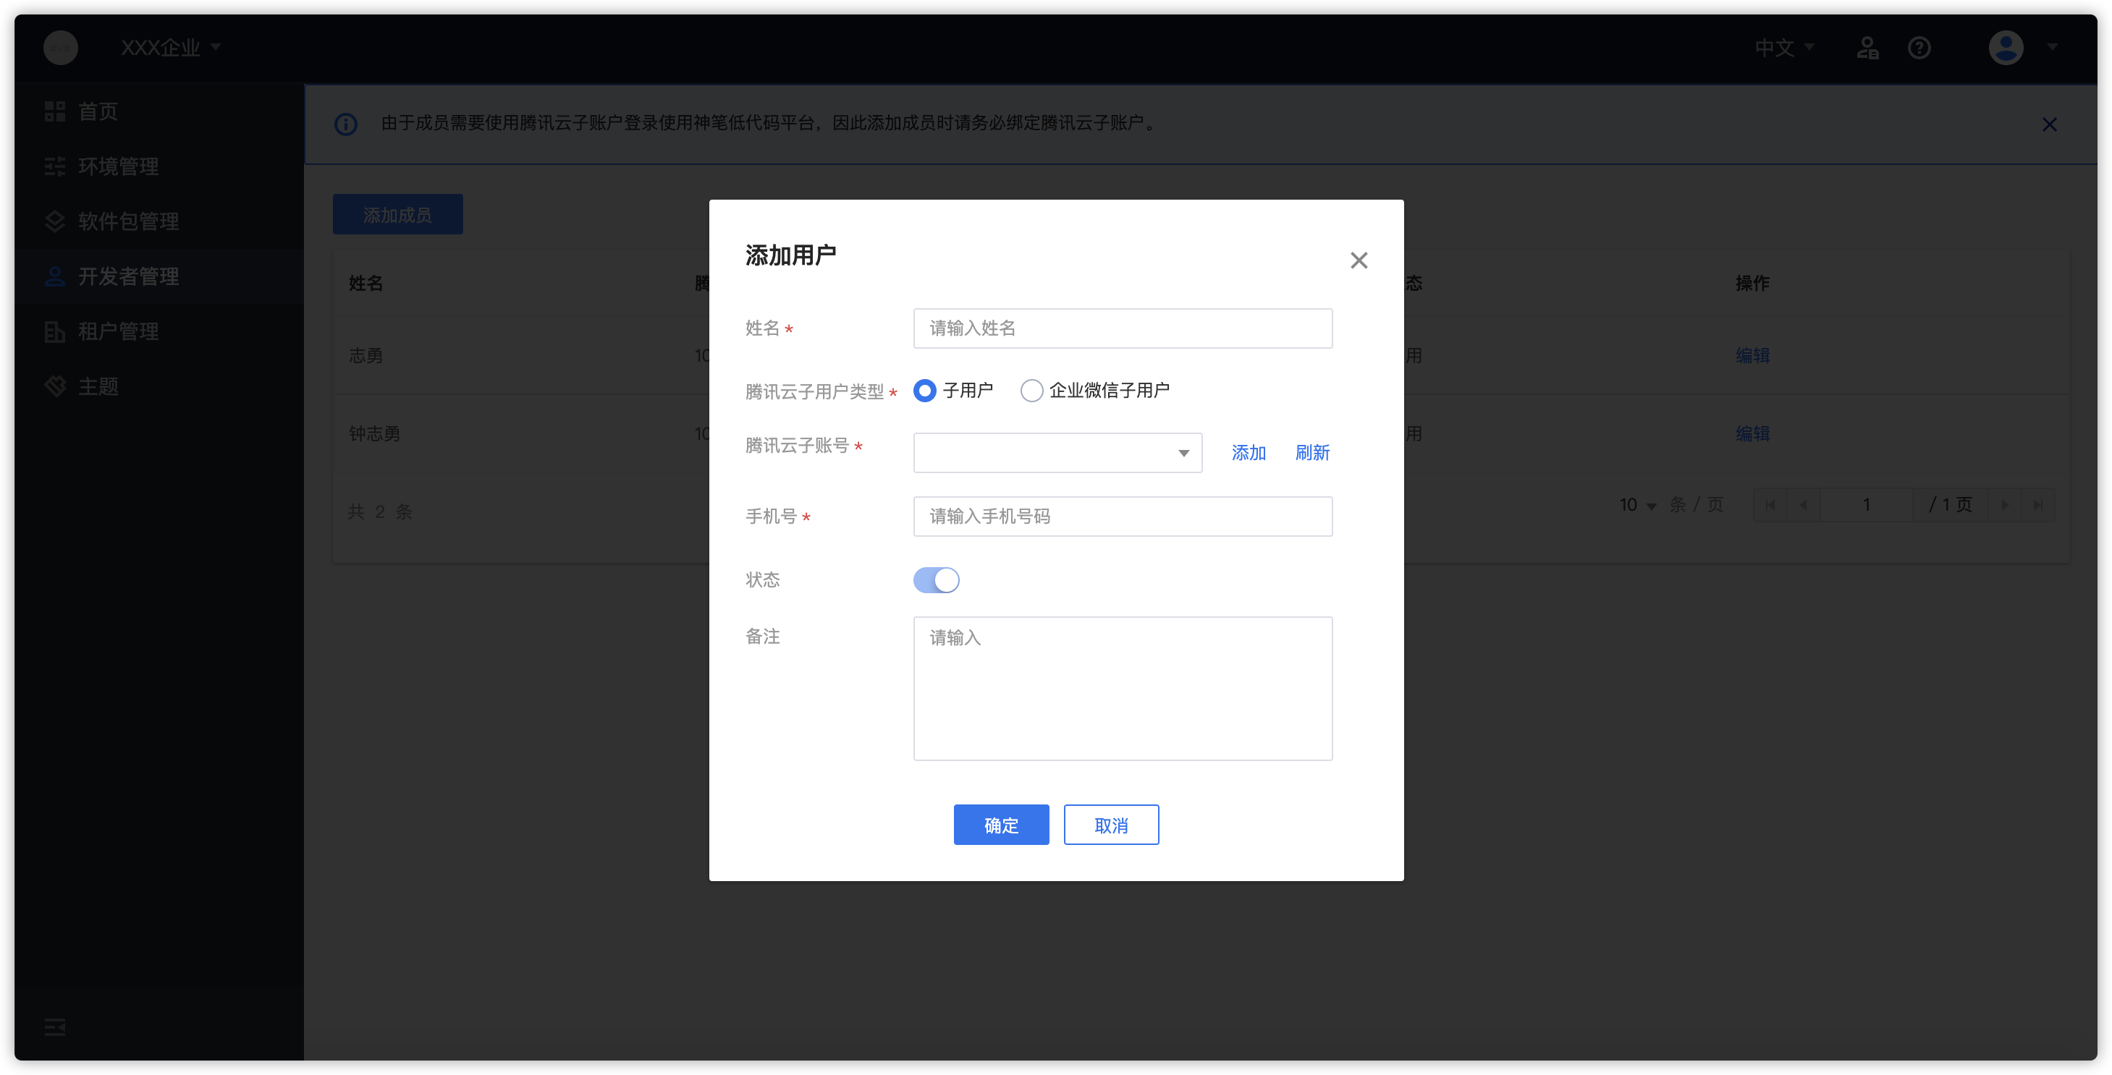Open the help question mark icon
This screenshot has height=1075, width=2112.
pyautogui.click(x=1919, y=48)
